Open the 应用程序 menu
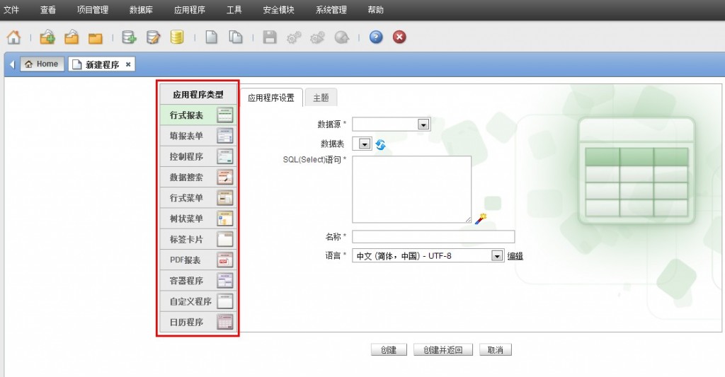This screenshot has height=377, width=725. [x=190, y=10]
